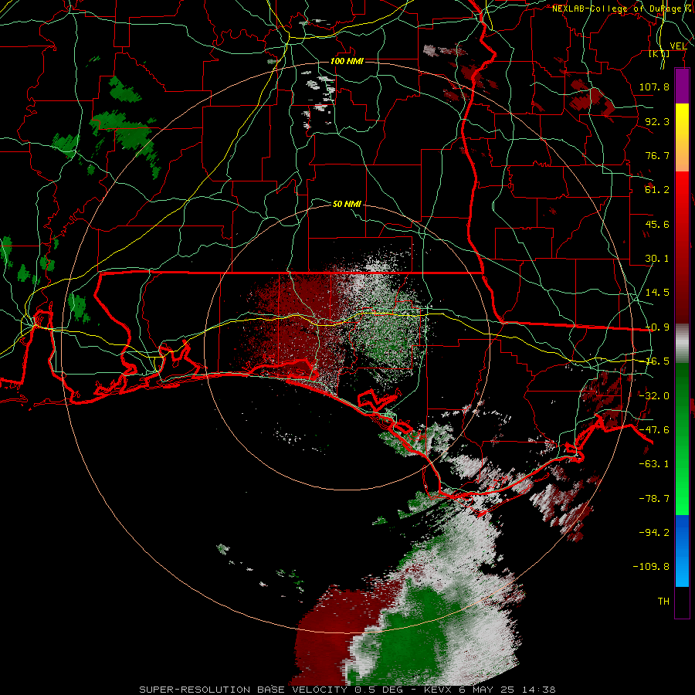
Task: Click the VEL legend title
Action: click(678, 46)
